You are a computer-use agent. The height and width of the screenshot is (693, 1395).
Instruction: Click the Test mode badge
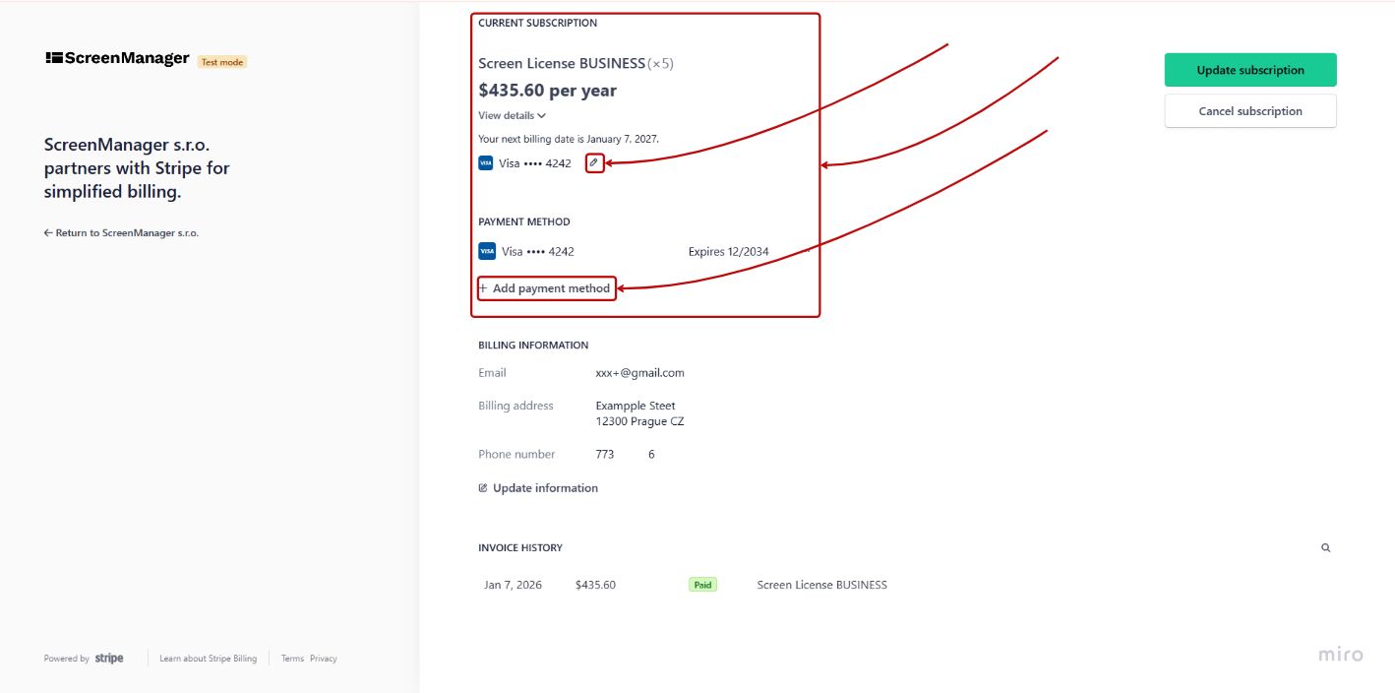[222, 62]
